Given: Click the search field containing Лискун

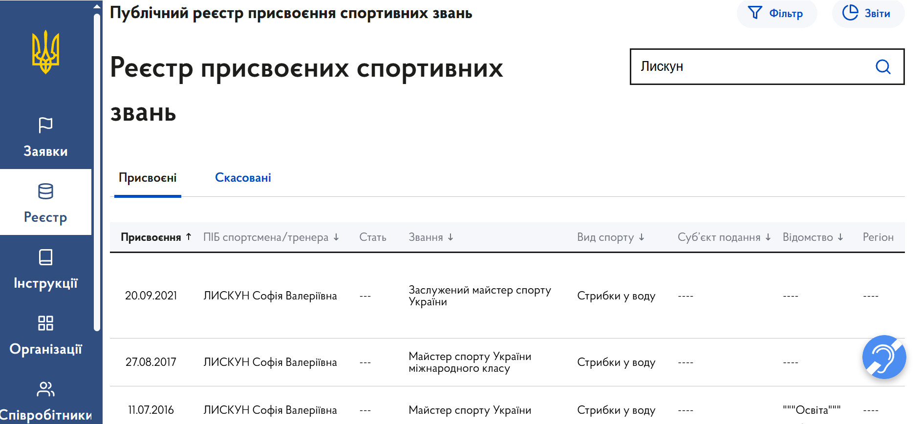Looking at the screenshot, I should [x=752, y=66].
